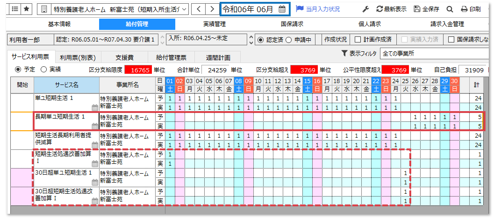This screenshot has height=218, width=493.
Task: Open 給付管理票 tab
Action: [x=171, y=57]
